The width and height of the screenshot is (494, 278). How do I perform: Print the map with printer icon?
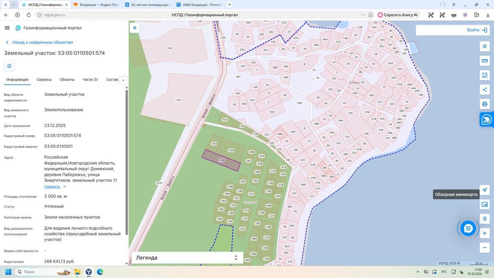[x=485, y=104]
